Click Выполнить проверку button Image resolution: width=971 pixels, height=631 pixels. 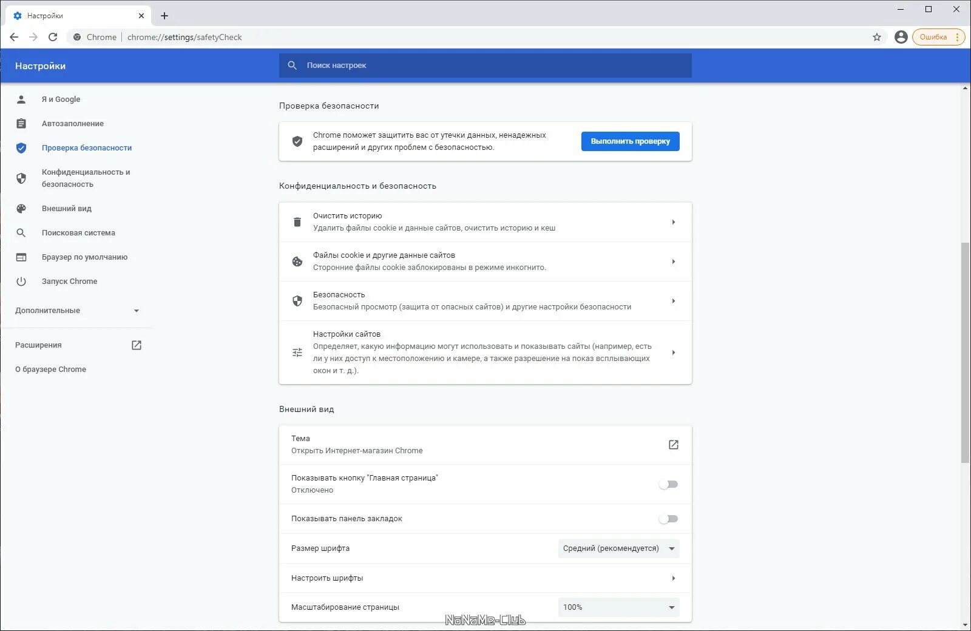pos(631,141)
